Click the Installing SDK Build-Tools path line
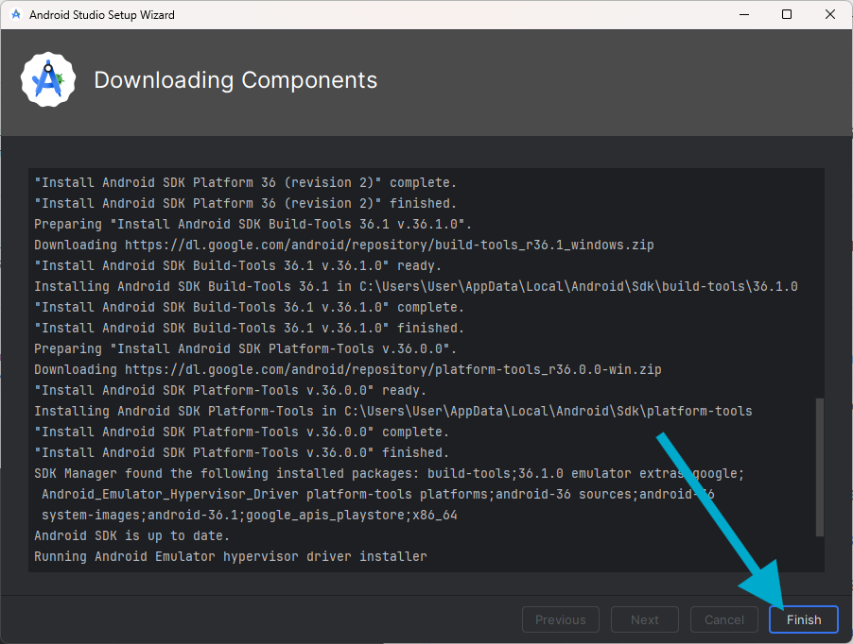 (x=415, y=286)
